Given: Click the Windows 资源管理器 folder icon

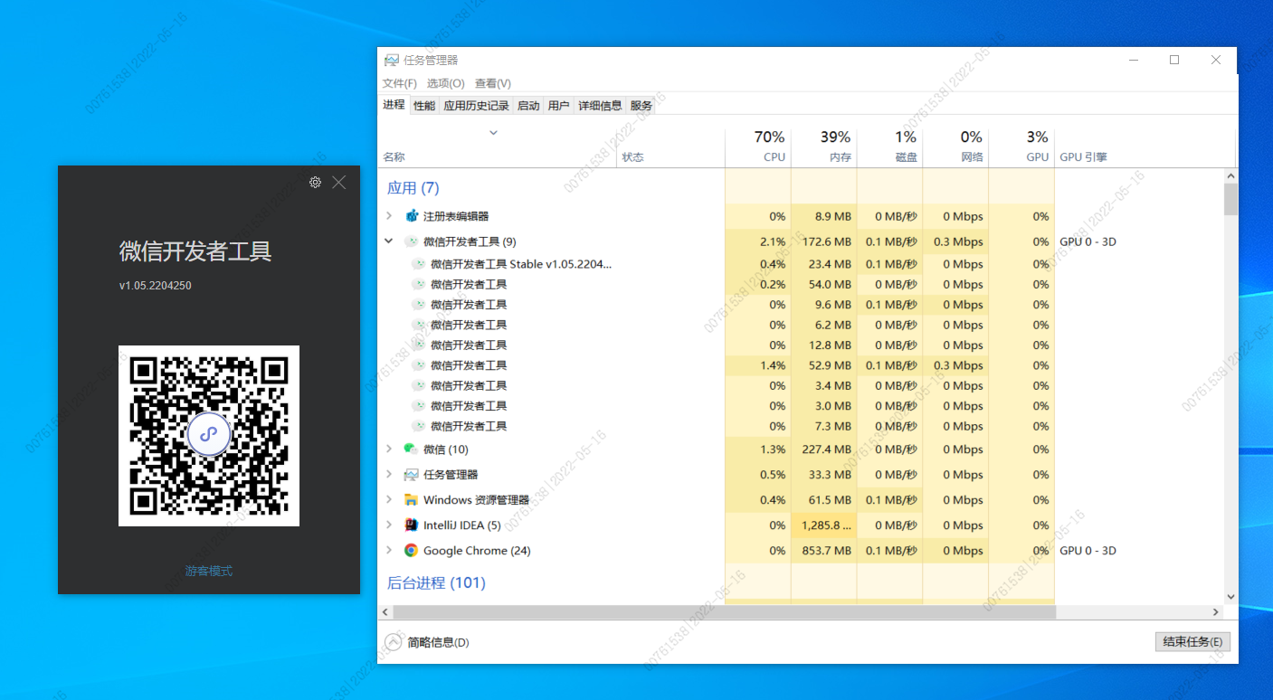Looking at the screenshot, I should tap(411, 500).
